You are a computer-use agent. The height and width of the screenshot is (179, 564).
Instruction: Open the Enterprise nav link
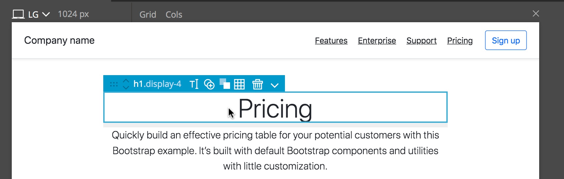point(377,41)
